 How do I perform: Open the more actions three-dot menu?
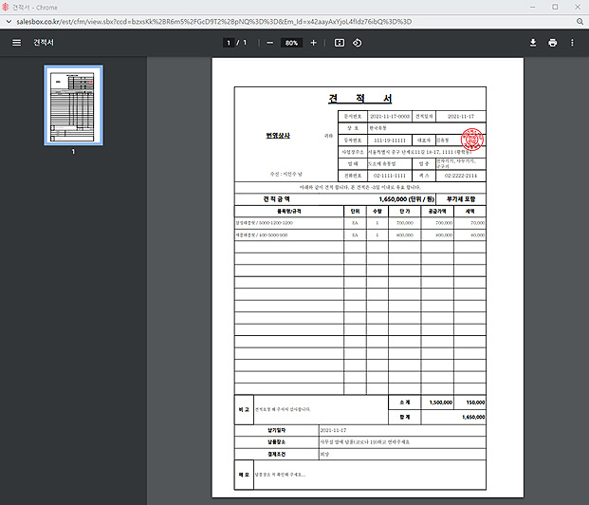point(572,43)
